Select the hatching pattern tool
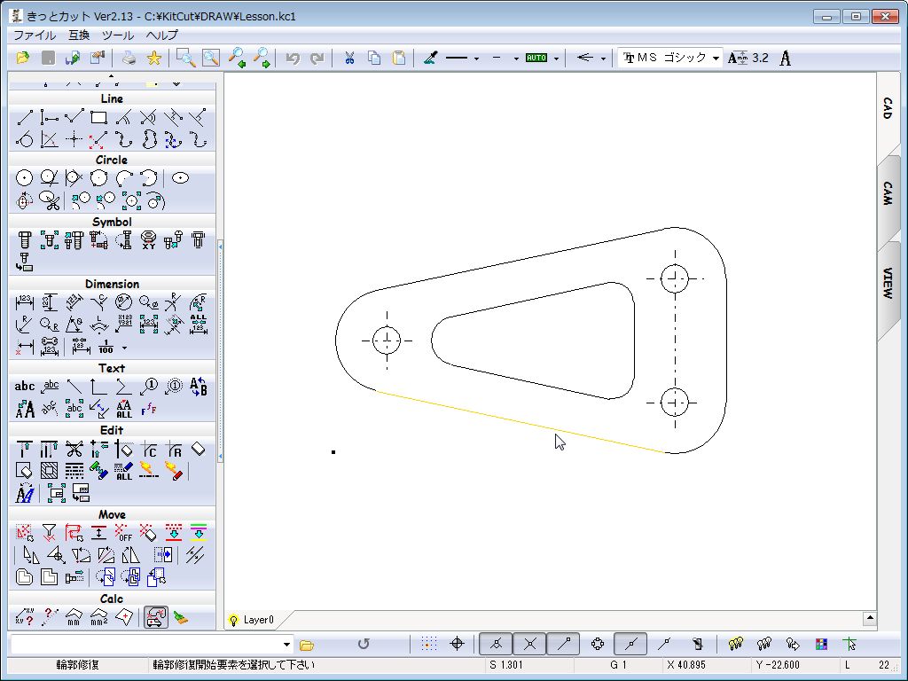Image resolution: width=908 pixels, height=681 pixels. pyautogui.click(x=50, y=471)
